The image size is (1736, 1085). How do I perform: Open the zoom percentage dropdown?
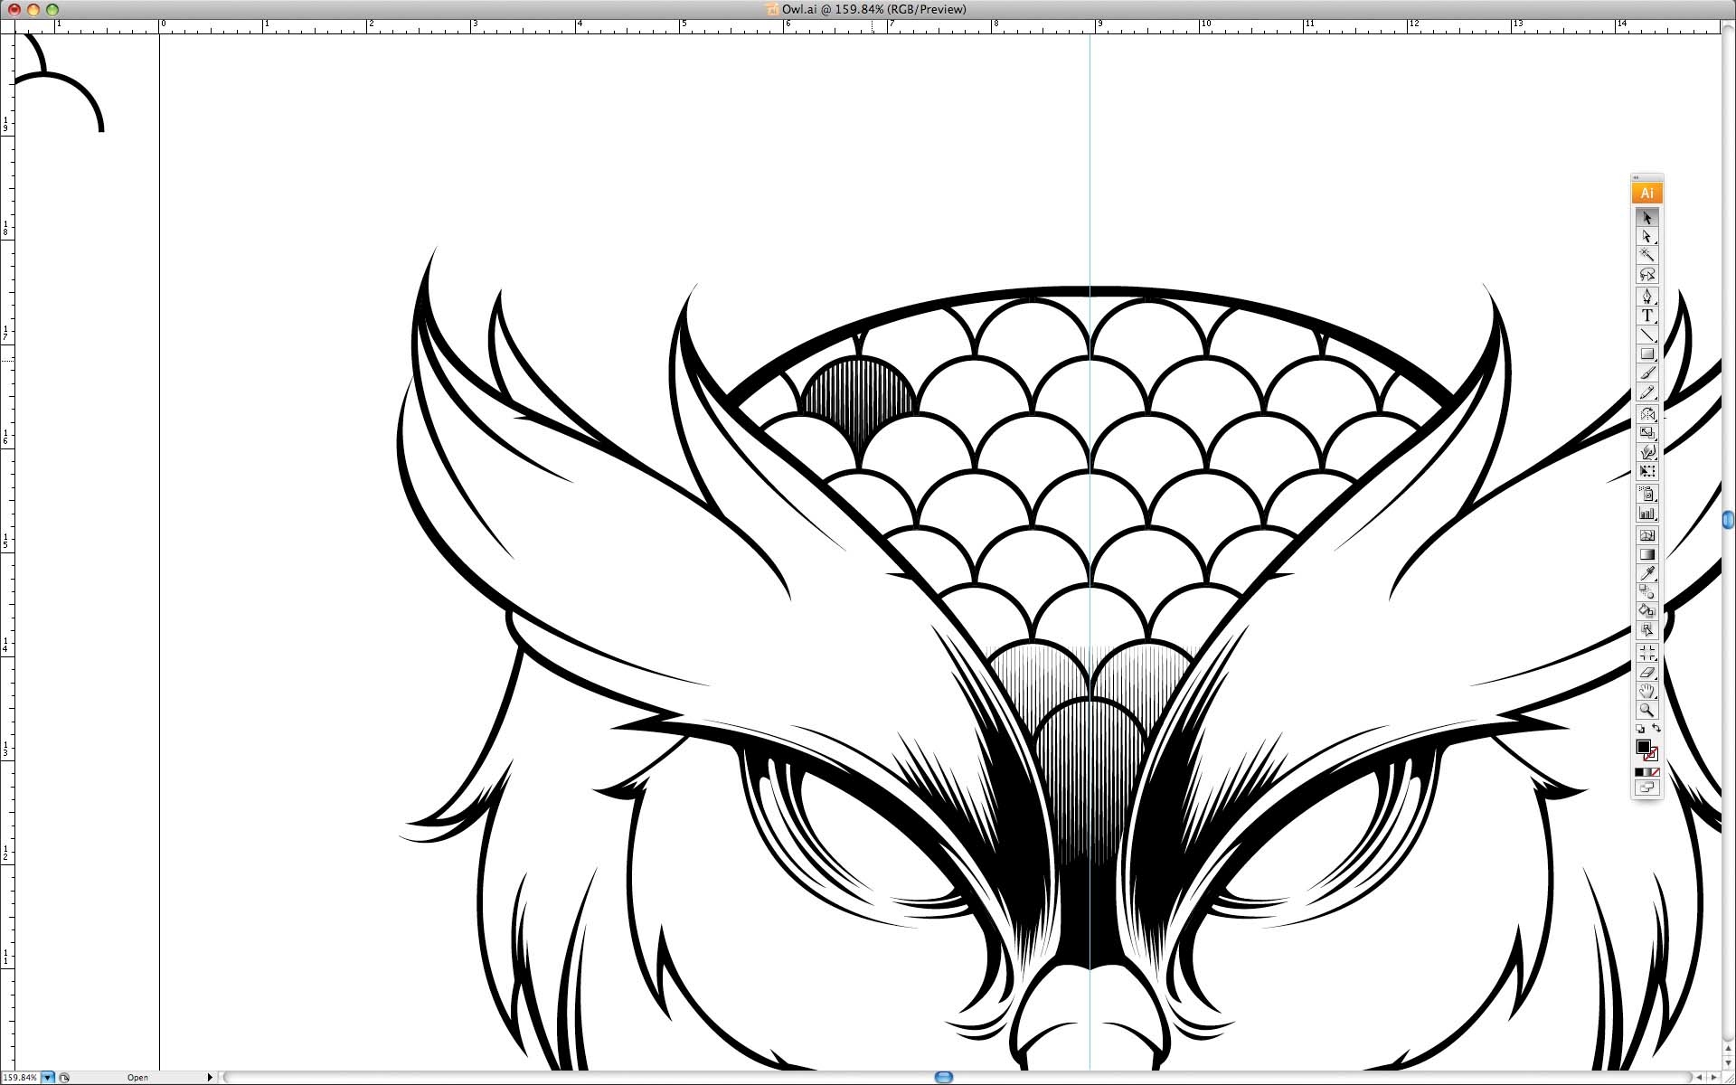point(48,1077)
